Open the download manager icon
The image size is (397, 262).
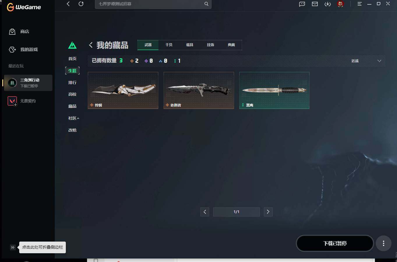pos(328,4)
